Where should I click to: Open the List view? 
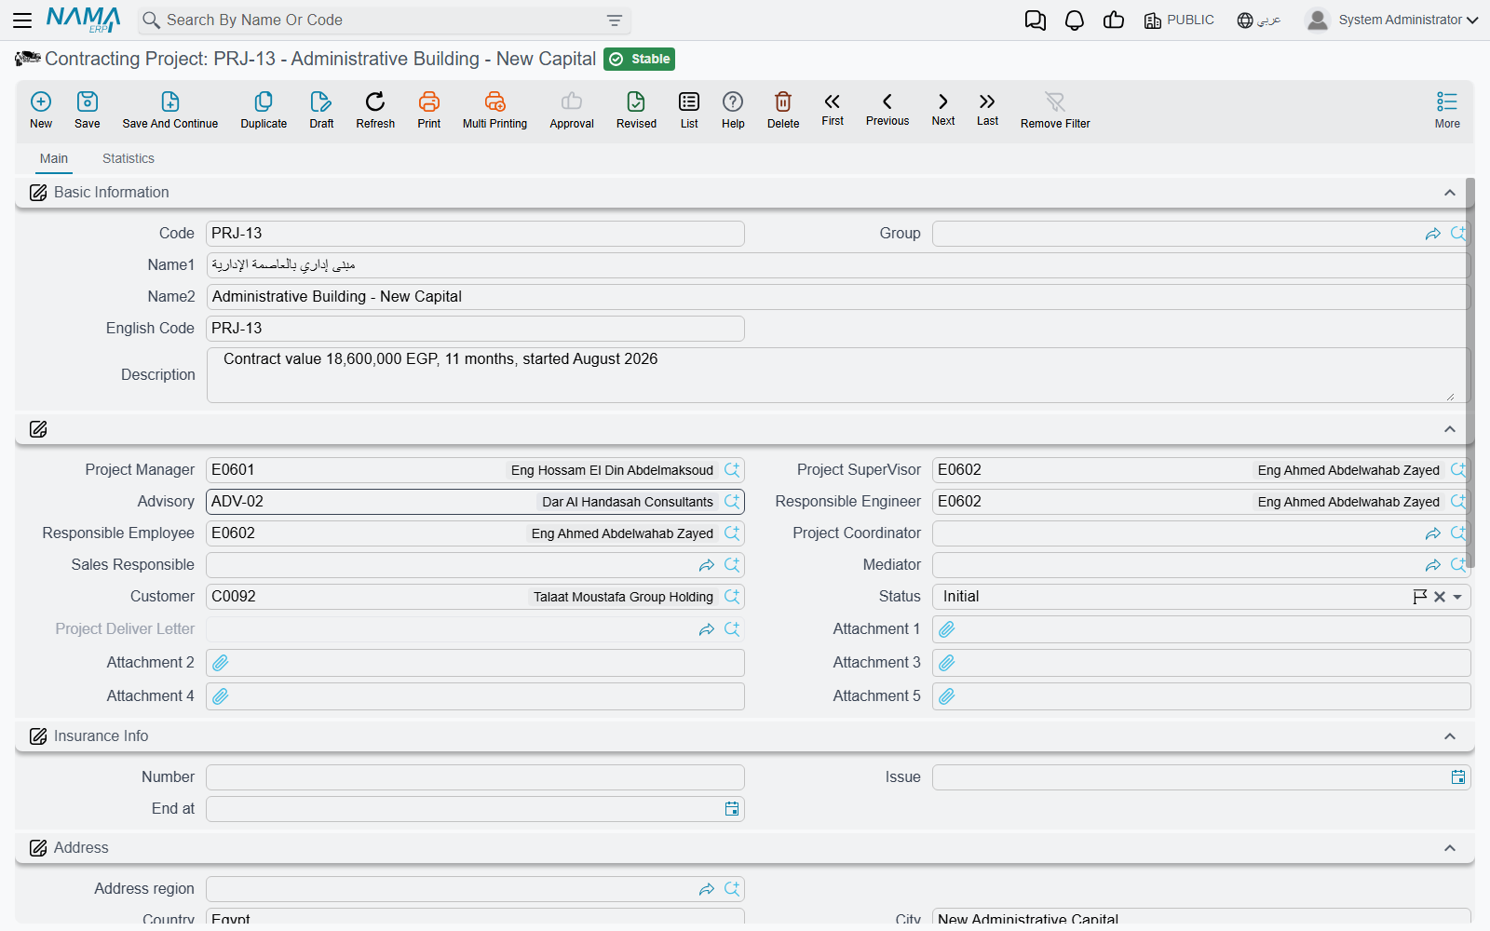pyautogui.click(x=689, y=110)
